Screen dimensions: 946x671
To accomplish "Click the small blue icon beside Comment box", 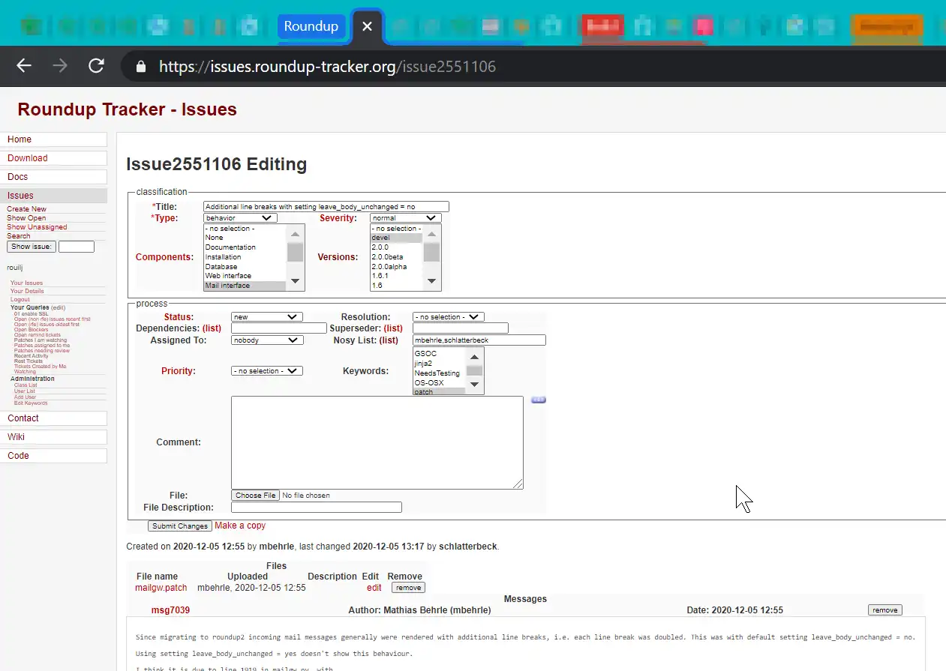I will (539, 400).
